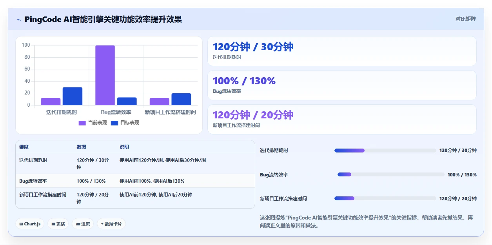
Task: Click the Bug流转效率 chart x-axis label
Action: 116,112
